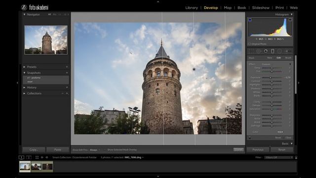
Task: Open IMG_7696.dng filename dropdown in filmstrip bar
Action: pos(134,157)
